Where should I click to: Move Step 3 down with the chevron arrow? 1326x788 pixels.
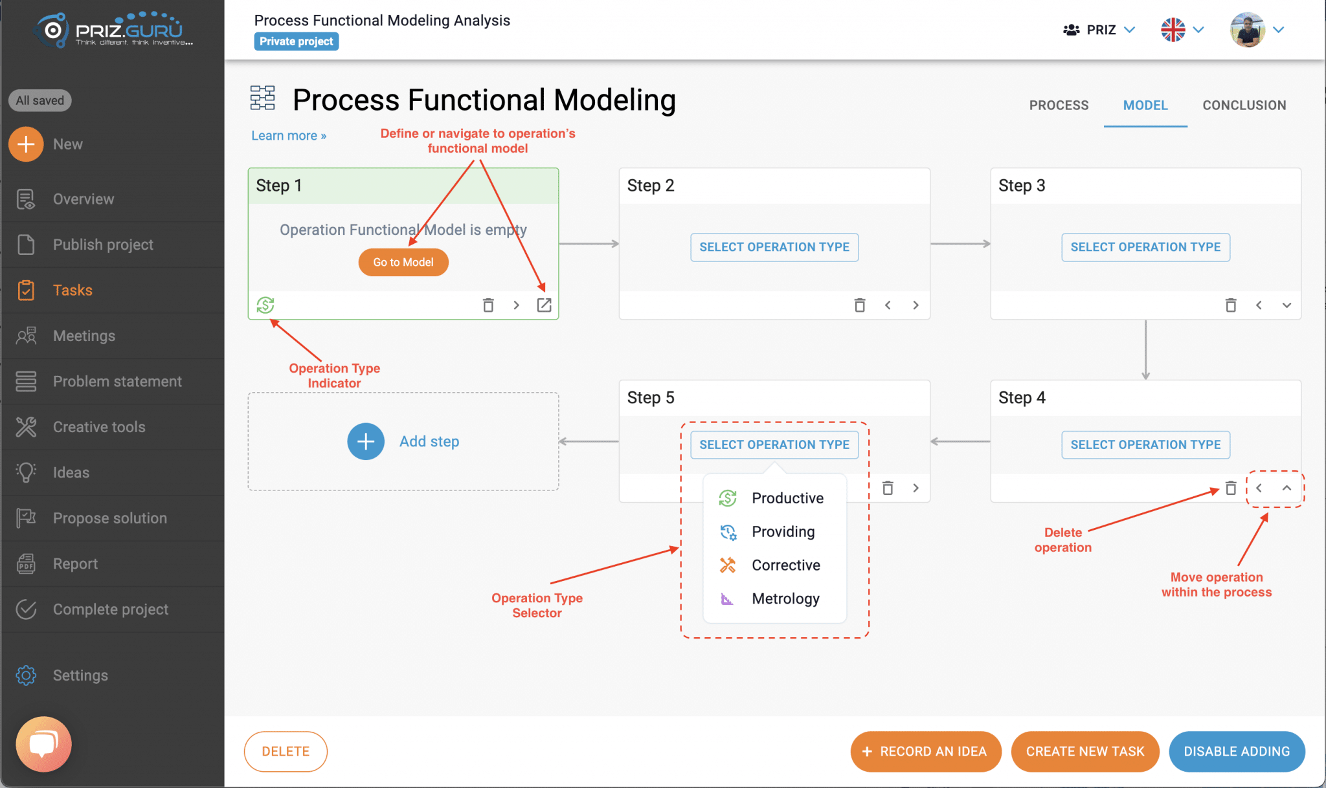[x=1287, y=305]
